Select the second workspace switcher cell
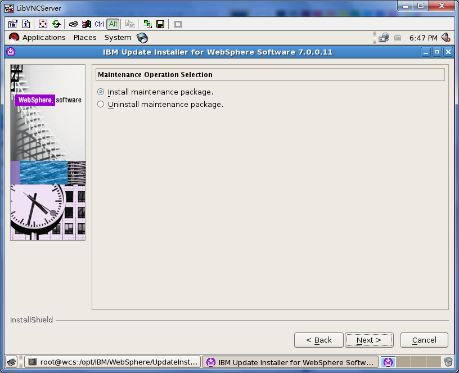The height and width of the screenshot is (373, 459). coord(403,362)
